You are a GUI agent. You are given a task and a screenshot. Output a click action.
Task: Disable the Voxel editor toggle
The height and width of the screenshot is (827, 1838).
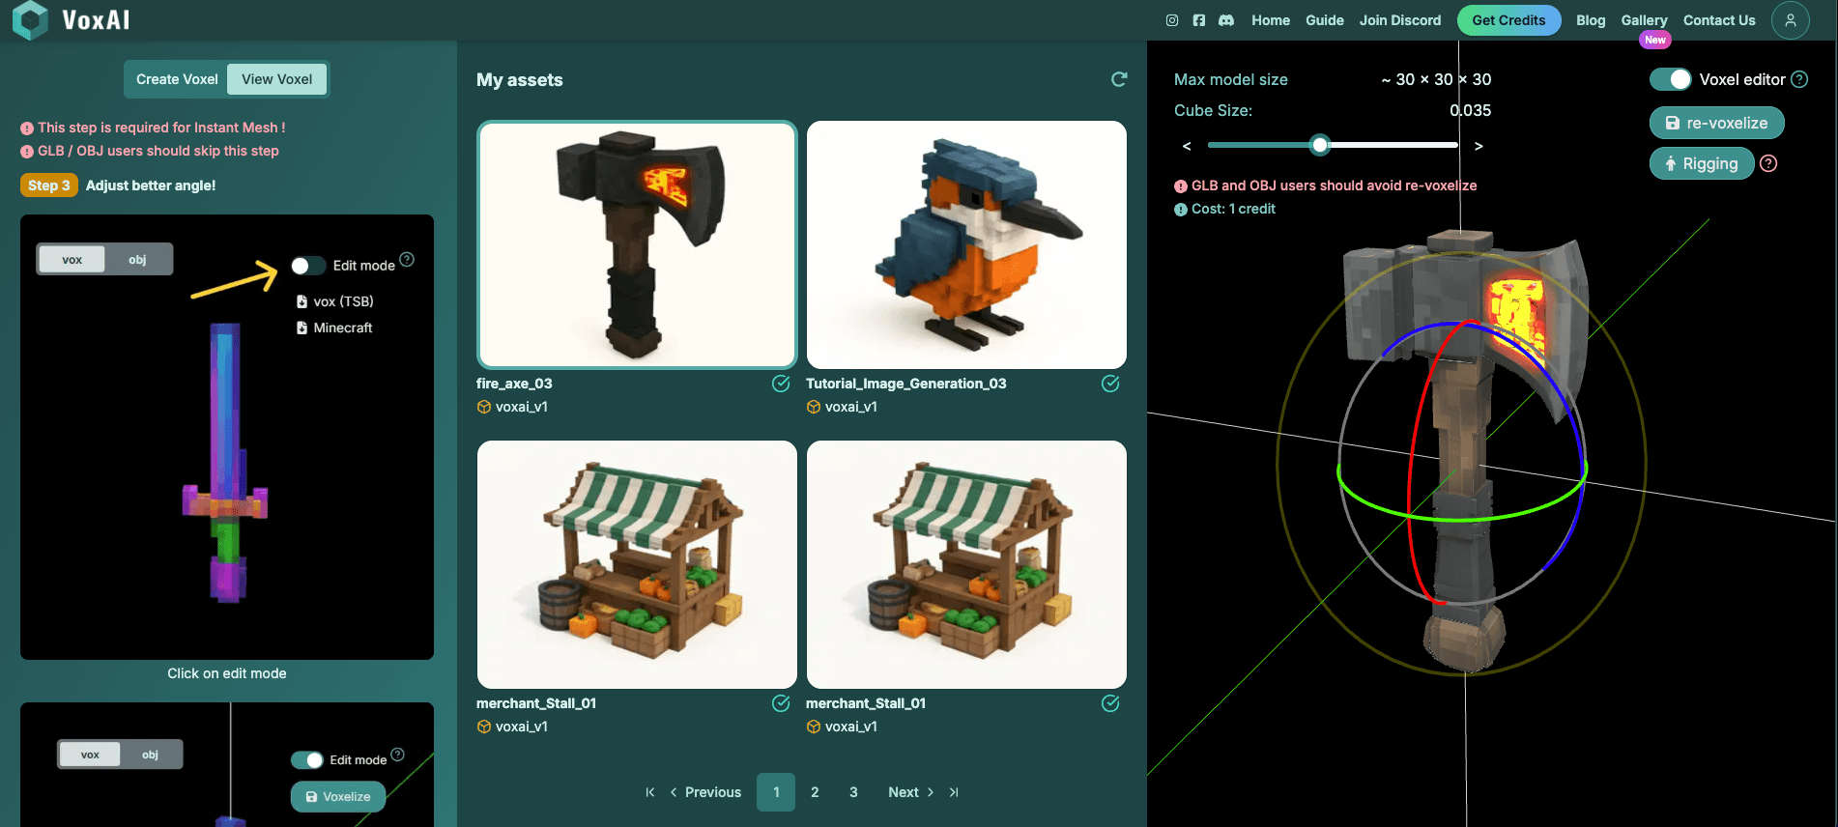click(1671, 79)
